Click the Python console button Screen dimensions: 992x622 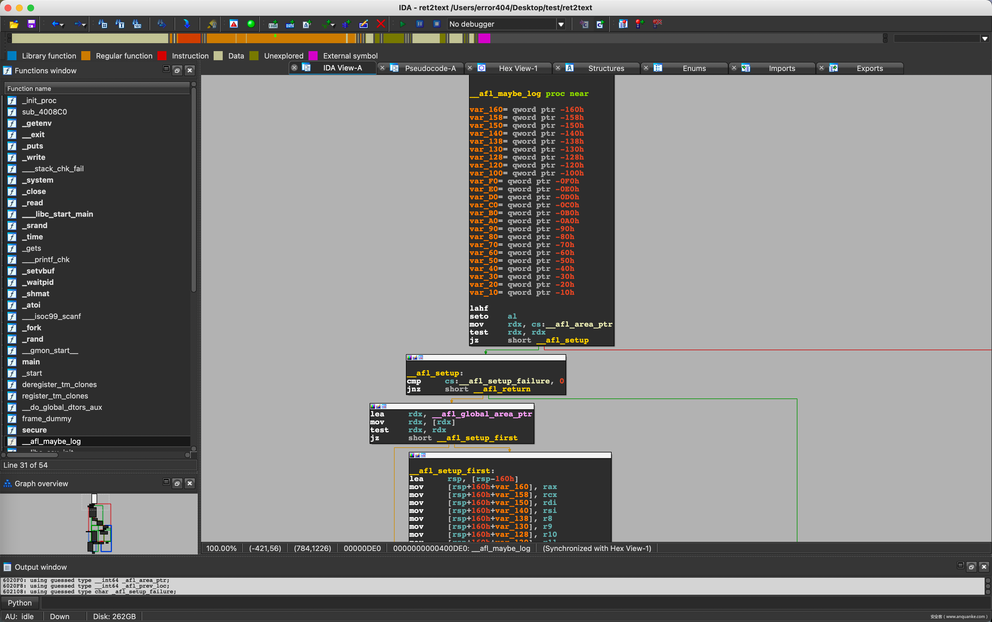tap(20, 603)
